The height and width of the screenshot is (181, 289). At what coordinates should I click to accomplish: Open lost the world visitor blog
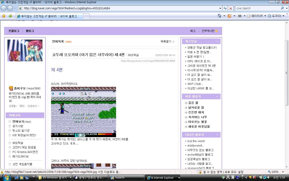click(x=196, y=141)
